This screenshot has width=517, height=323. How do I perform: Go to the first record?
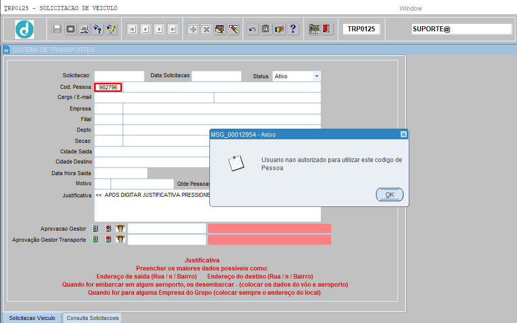pos(132,29)
